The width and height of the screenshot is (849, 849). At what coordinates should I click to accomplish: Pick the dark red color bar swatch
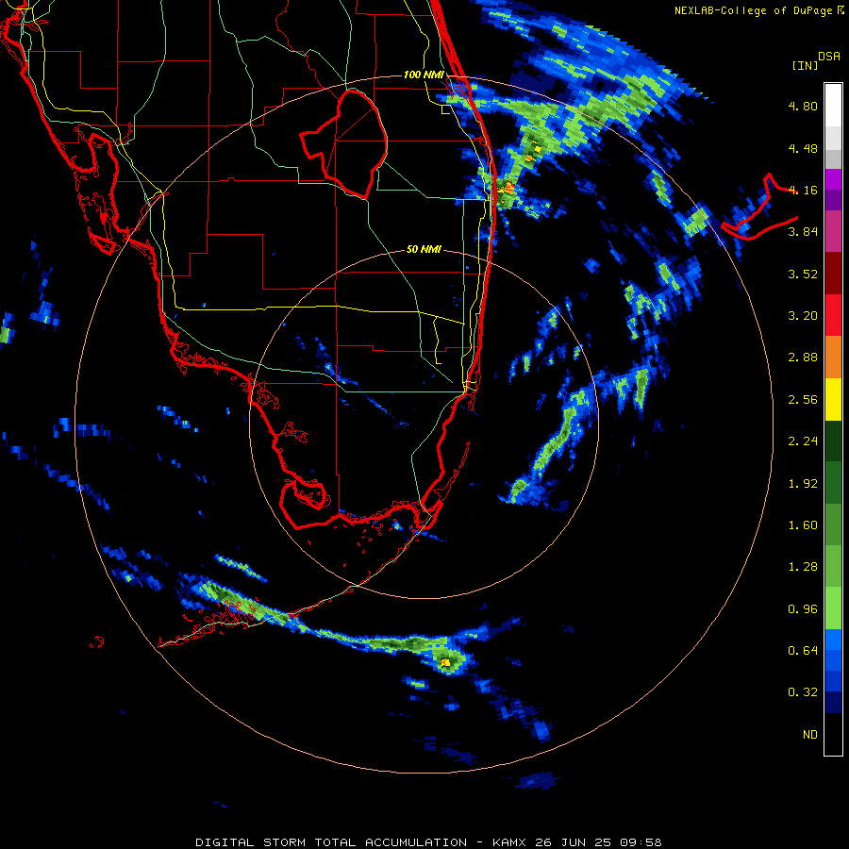(x=833, y=274)
